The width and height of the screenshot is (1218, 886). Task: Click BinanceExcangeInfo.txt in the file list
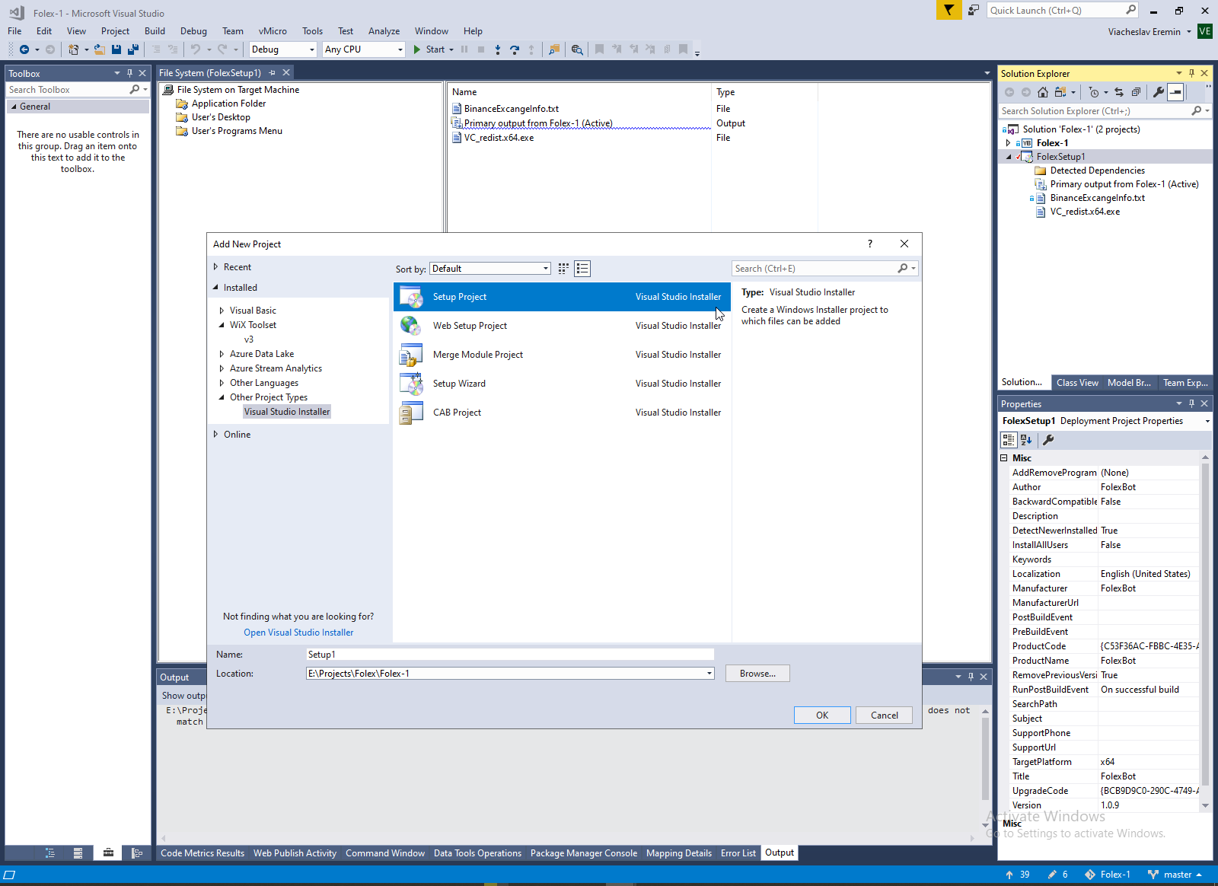point(512,109)
